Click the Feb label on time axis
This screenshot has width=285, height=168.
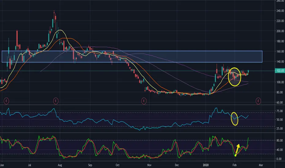(235, 165)
